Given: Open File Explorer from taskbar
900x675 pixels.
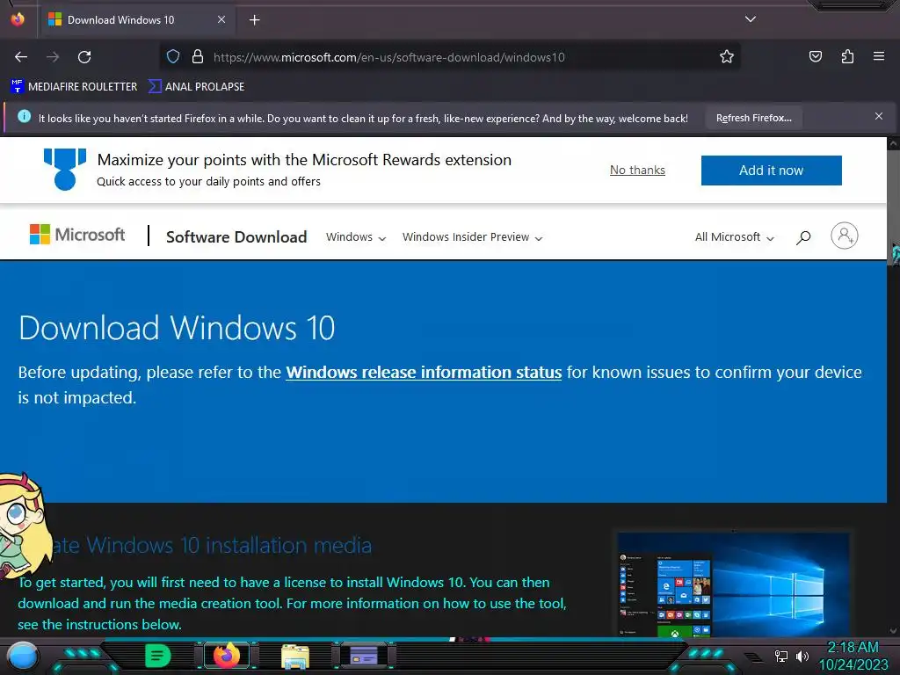Looking at the screenshot, I should tap(295, 656).
